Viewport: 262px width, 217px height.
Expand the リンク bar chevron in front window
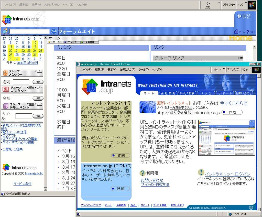[x=250, y=68]
